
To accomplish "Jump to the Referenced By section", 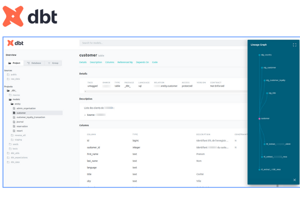I will click(125, 62).
